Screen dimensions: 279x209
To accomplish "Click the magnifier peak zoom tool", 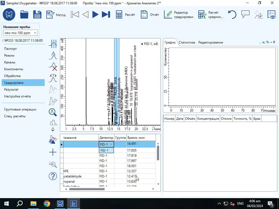I will pos(53,112).
